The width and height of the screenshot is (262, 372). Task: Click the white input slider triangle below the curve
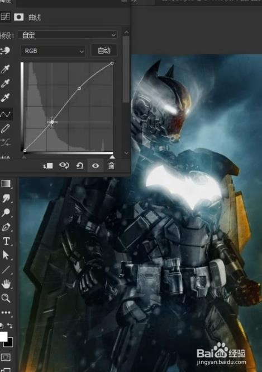[x=112, y=157]
